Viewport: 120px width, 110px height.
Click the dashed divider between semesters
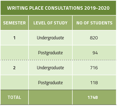[58, 60]
